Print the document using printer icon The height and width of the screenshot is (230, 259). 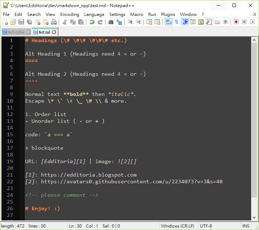54,22
